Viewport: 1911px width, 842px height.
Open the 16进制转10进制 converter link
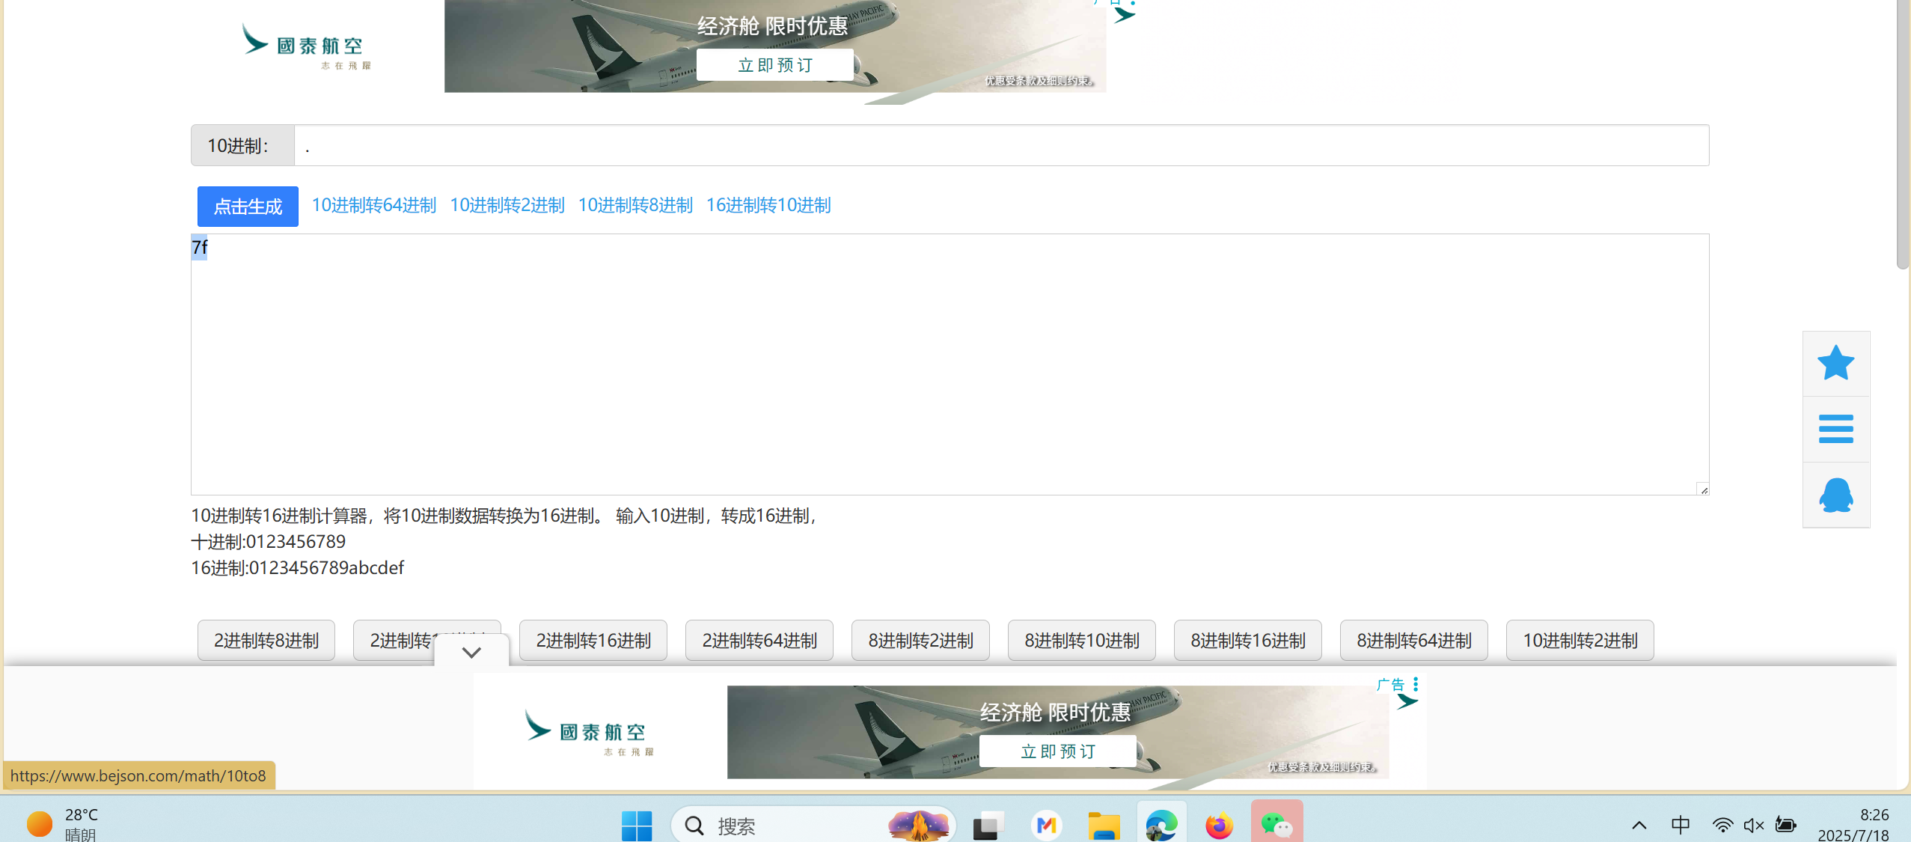point(768,206)
